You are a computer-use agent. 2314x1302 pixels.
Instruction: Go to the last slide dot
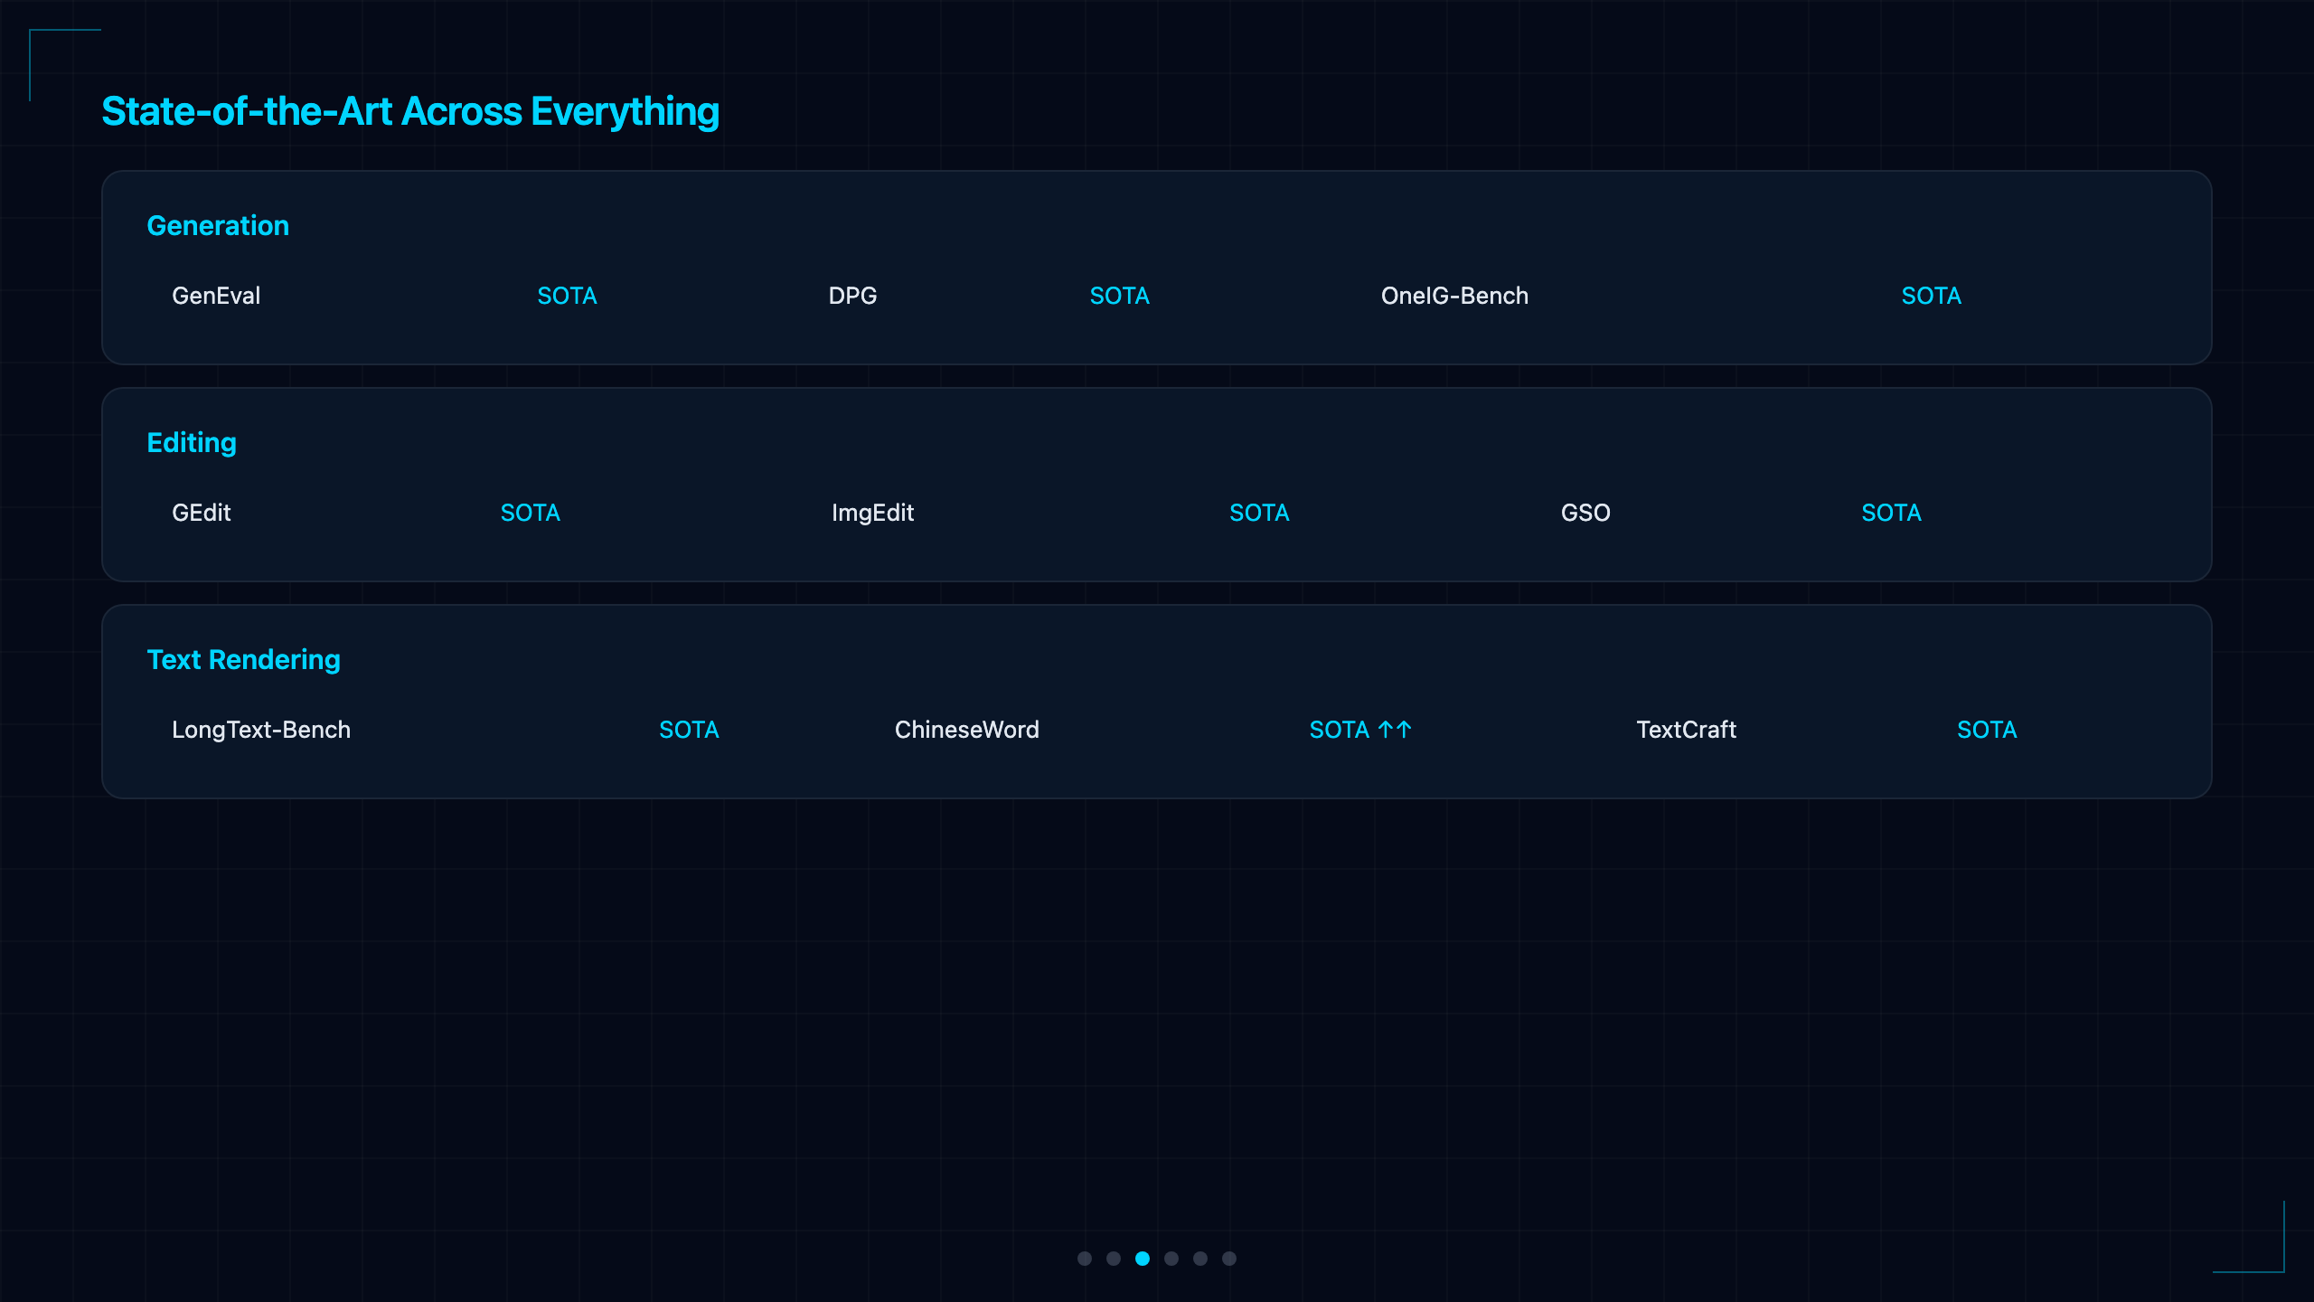(x=1229, y=1259)
